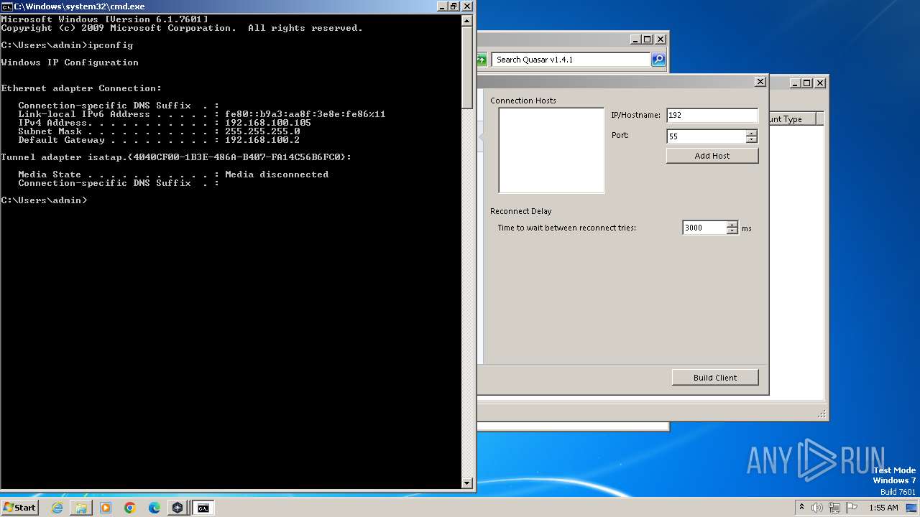Minimize the Explorer window behind

coord(635,39)
